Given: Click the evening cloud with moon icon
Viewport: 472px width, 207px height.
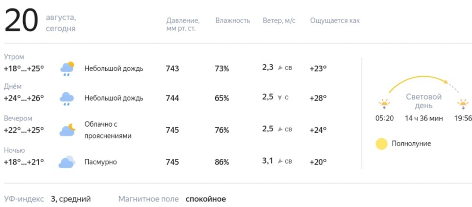Looking at the screenshot, I should [x=67, y=130].
